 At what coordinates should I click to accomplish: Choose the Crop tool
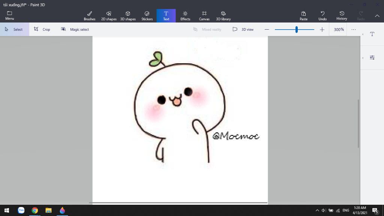(x=42, y=29)
